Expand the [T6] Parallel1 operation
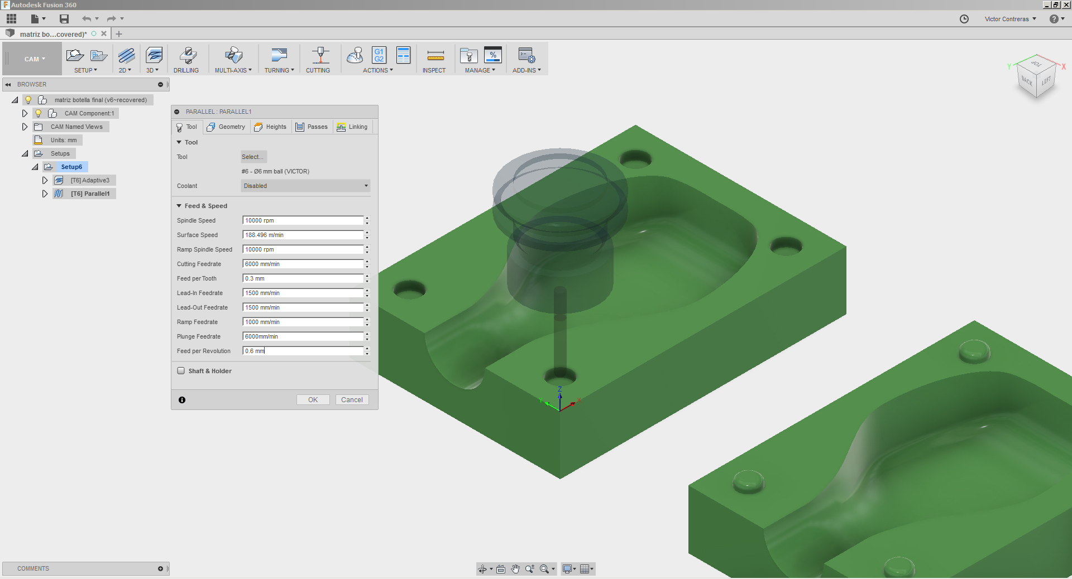This screenshot has height=579, width=1072. (45, 194)
